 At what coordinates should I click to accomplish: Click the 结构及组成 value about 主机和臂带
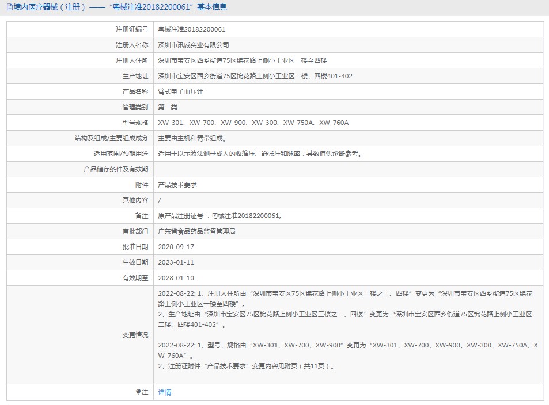192,138
